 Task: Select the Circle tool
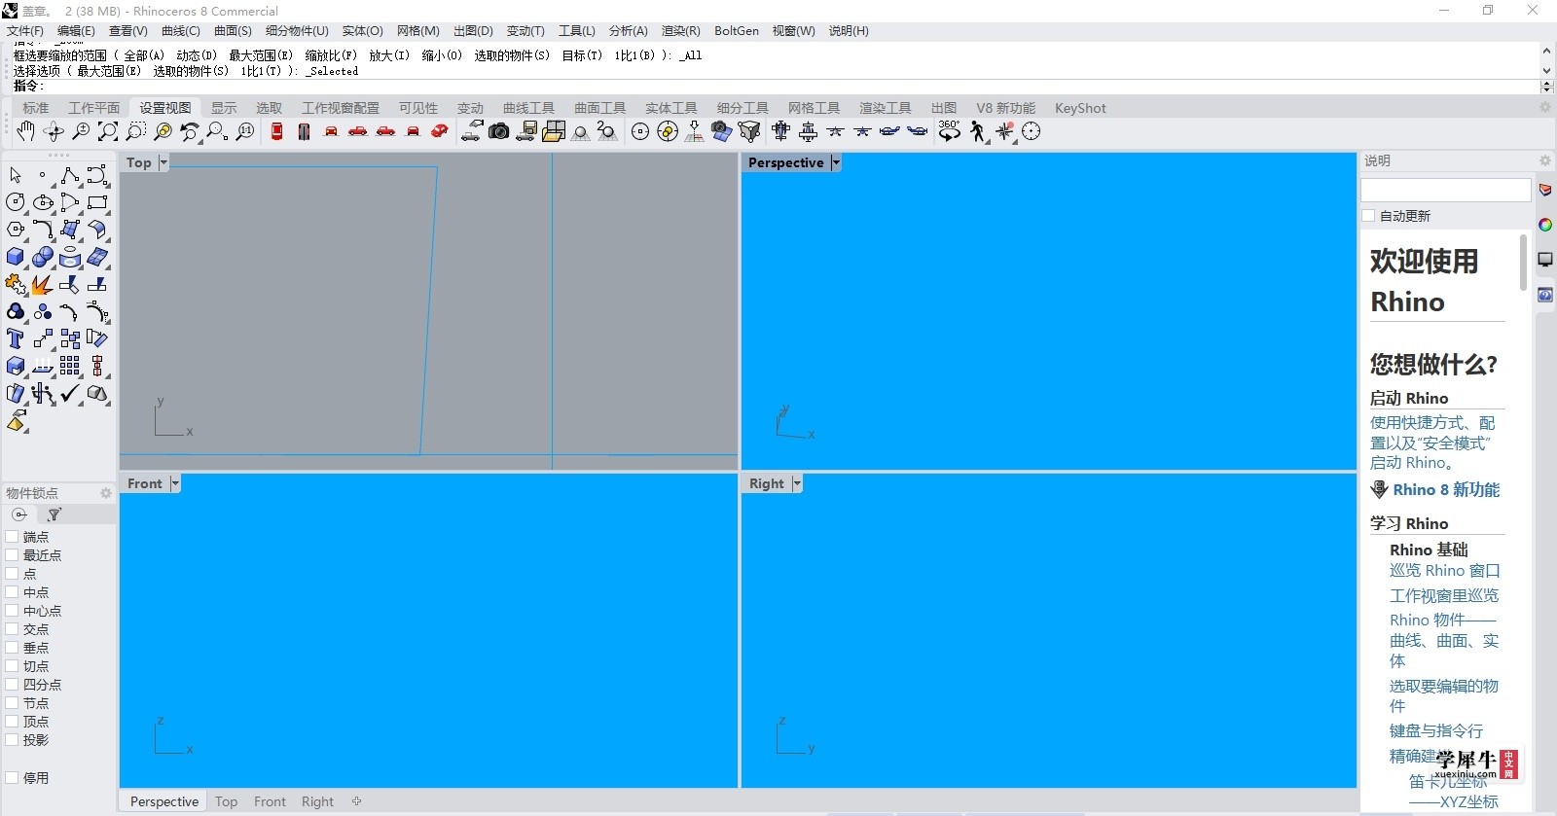(x=16, y=202)
